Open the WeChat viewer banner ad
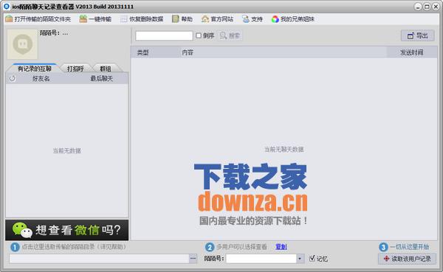The width and height of the screenshot is (443, 272). point(67,230)
